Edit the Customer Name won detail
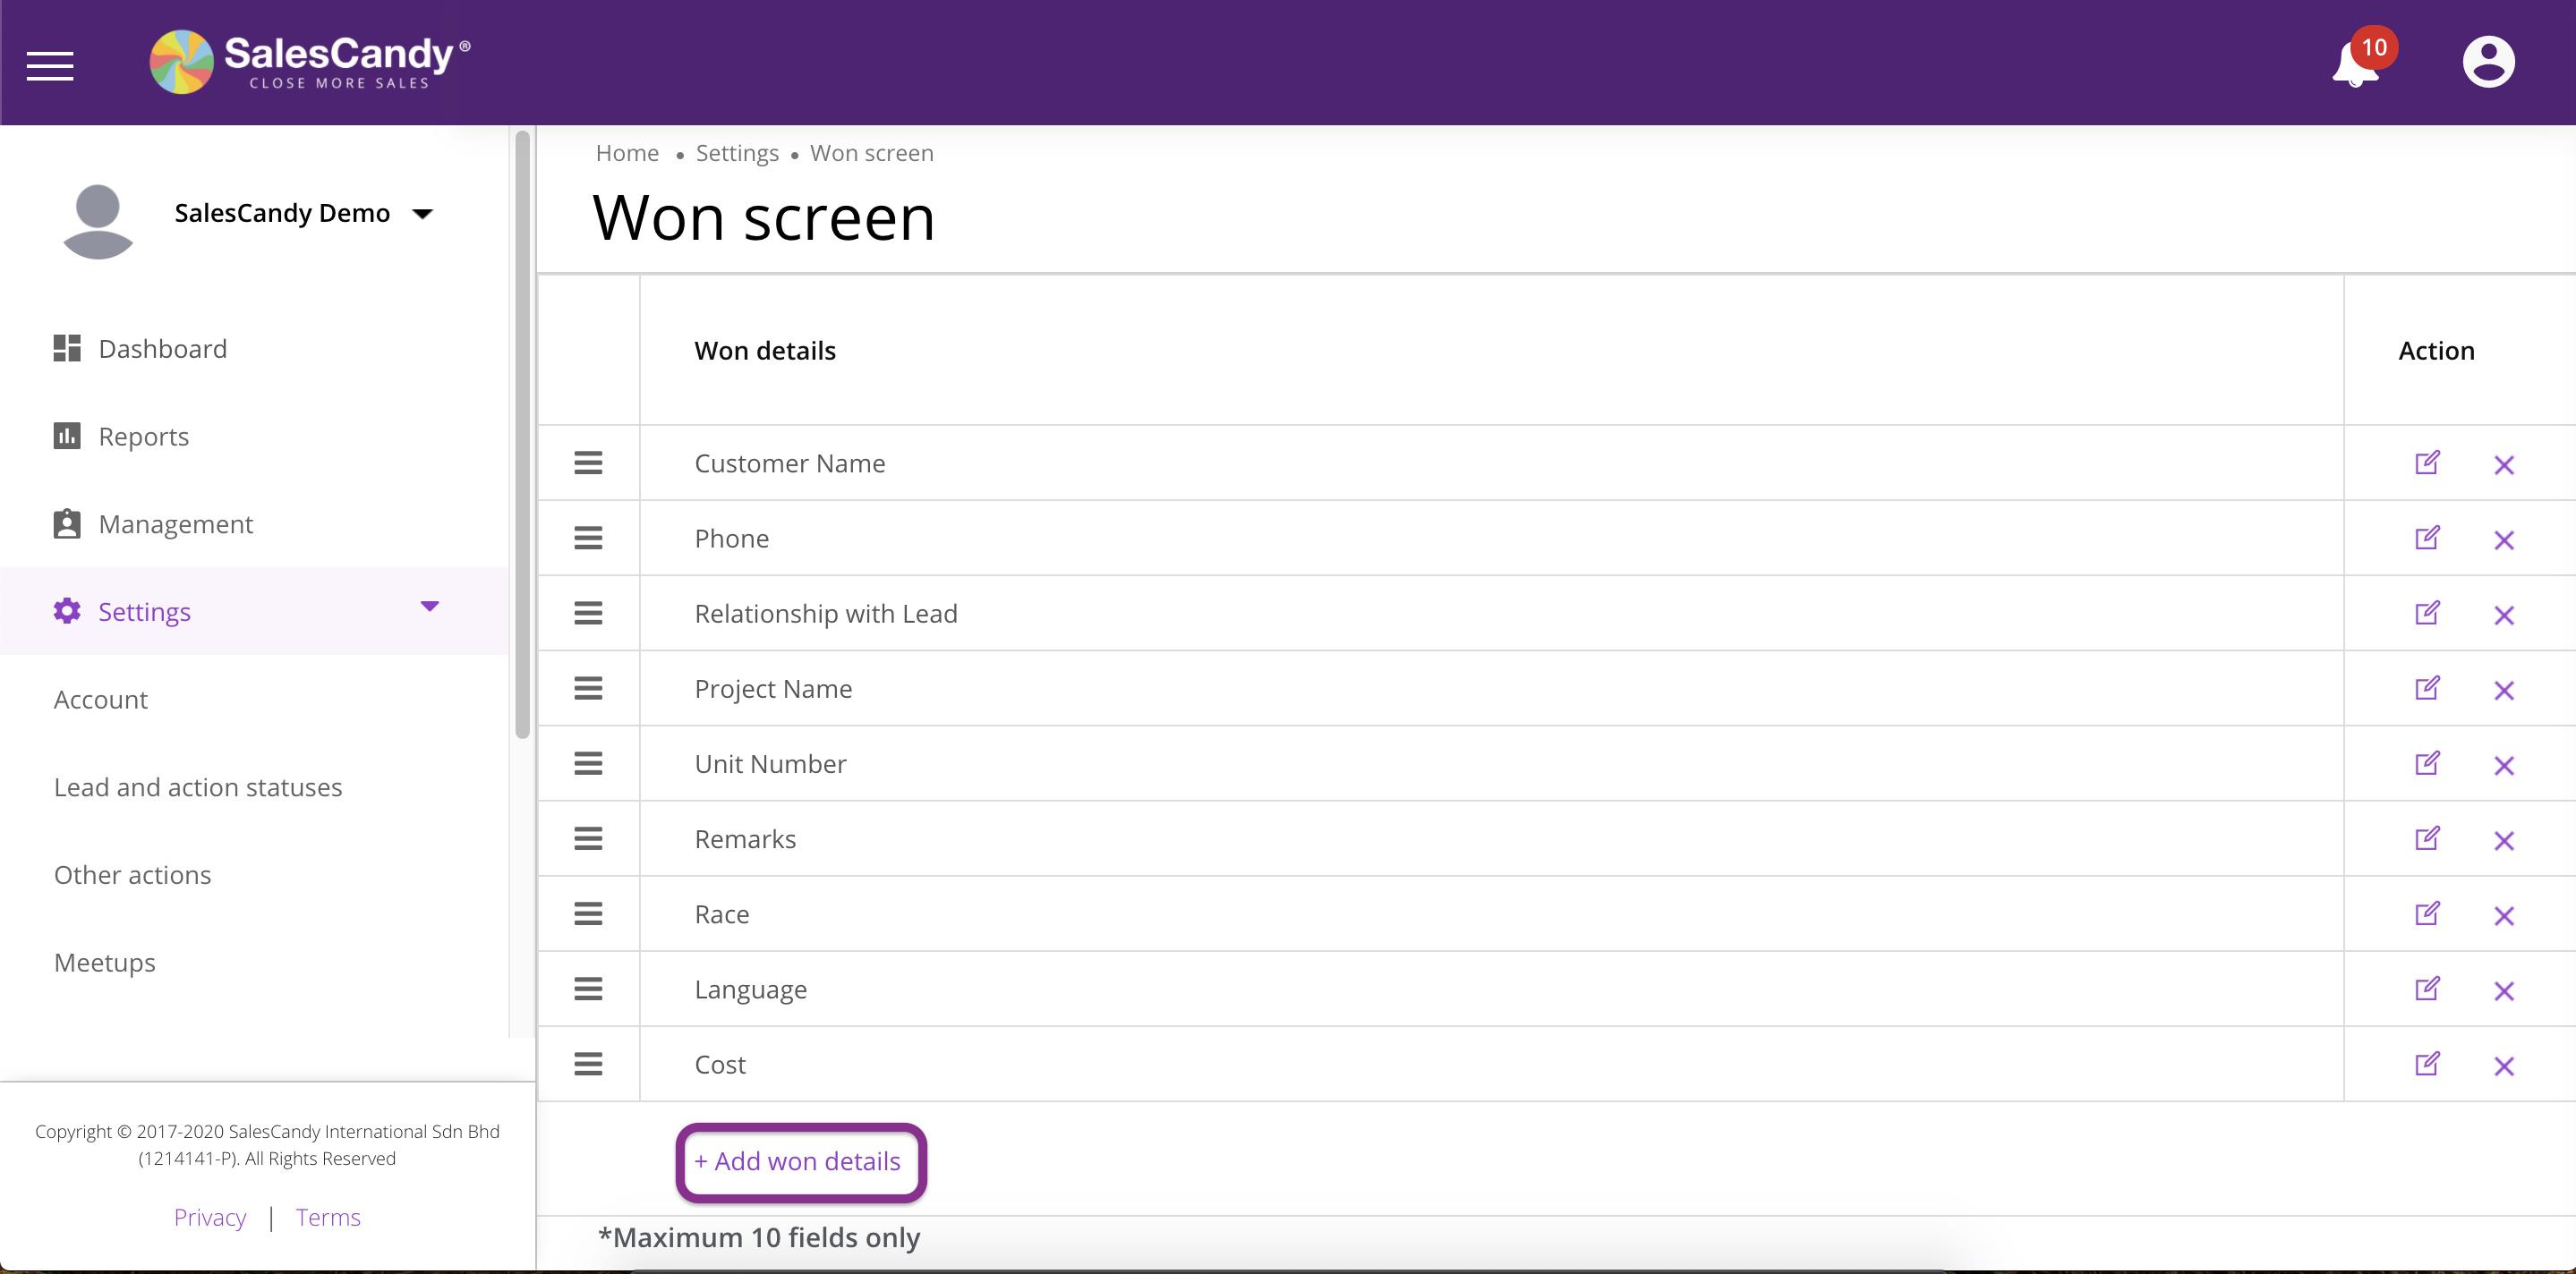Image resolution: width=2576 pixels, height=1274 pixels. pyautogui.click(x=2427, y=463)
